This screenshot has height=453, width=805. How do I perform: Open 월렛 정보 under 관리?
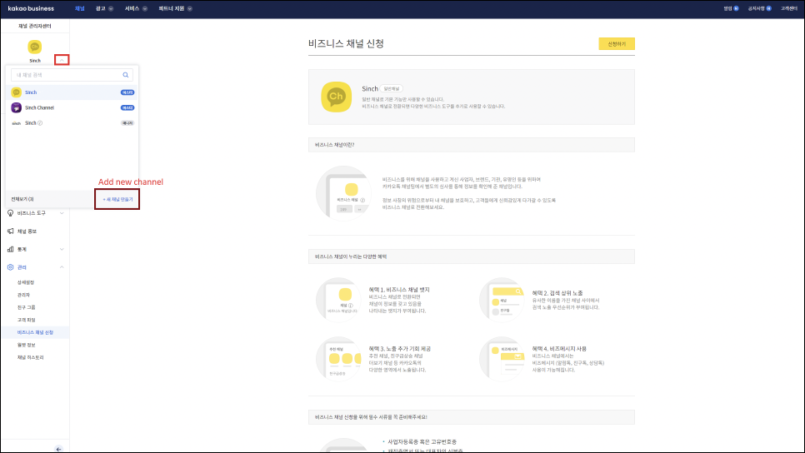tap(26, 346)
